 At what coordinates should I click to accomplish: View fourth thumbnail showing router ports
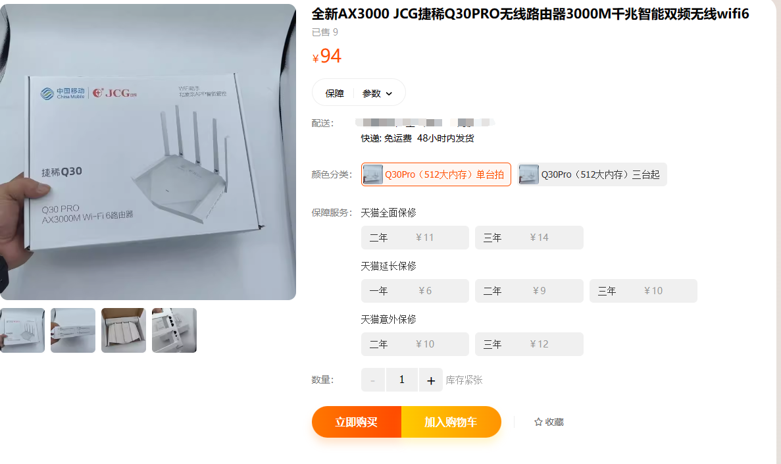tap(174, 330)
